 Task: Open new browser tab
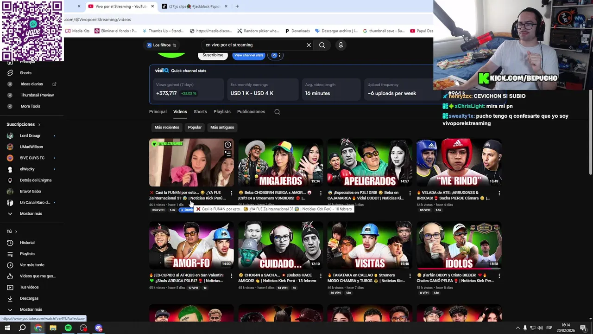point(237,6)
